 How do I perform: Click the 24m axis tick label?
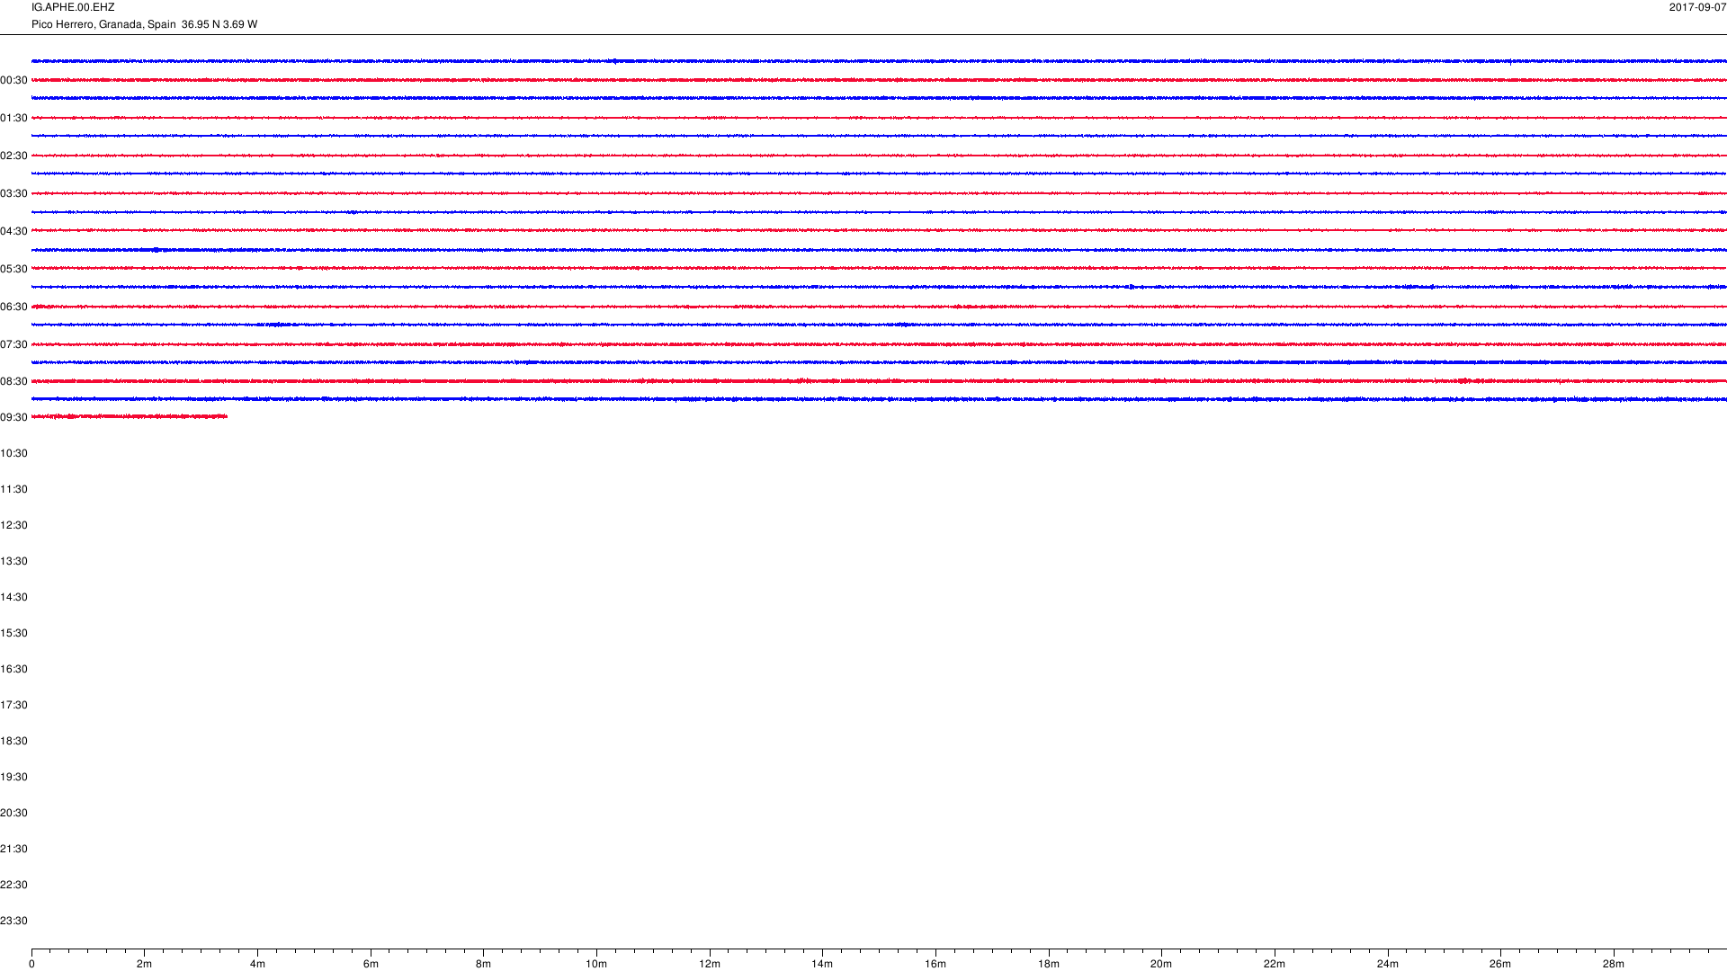pyautogui.click(x=1388, y=965)
